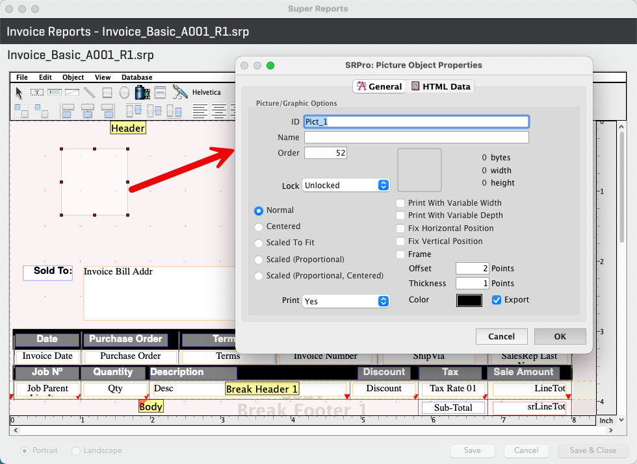Click the Save & Close button
Viewport: 637px width, 464px height.
pos(593,450)
